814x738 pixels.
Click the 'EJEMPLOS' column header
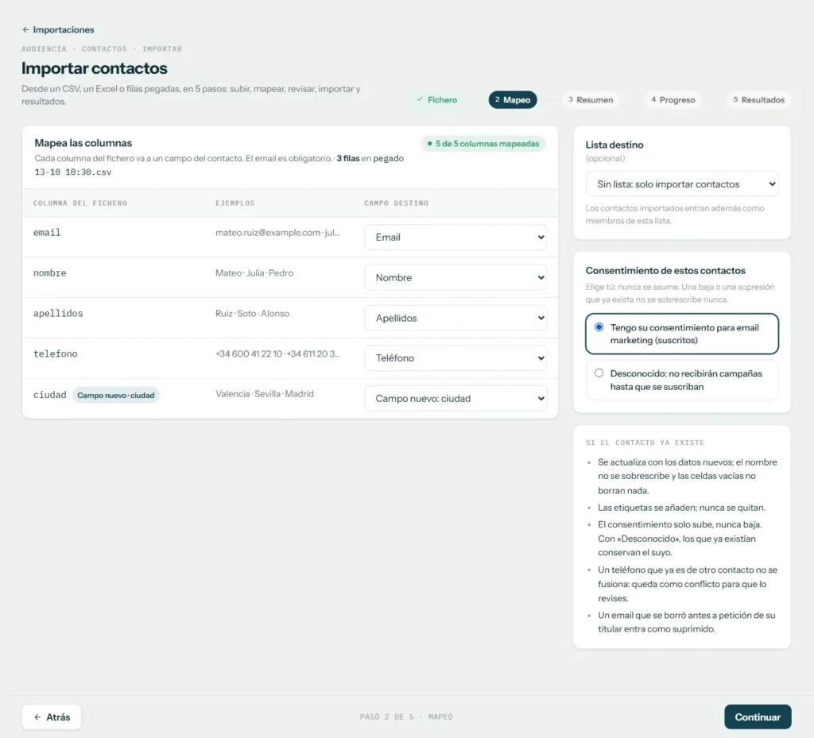[235, 203]
